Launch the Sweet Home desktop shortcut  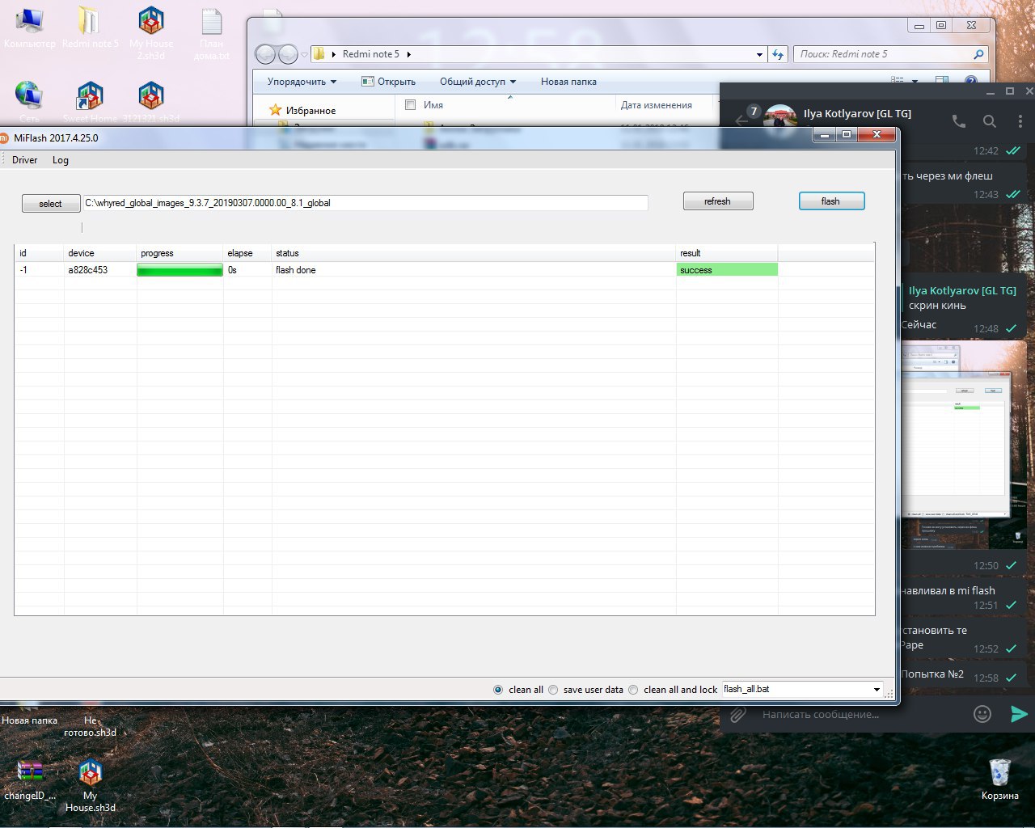click(x=90, y=101)
